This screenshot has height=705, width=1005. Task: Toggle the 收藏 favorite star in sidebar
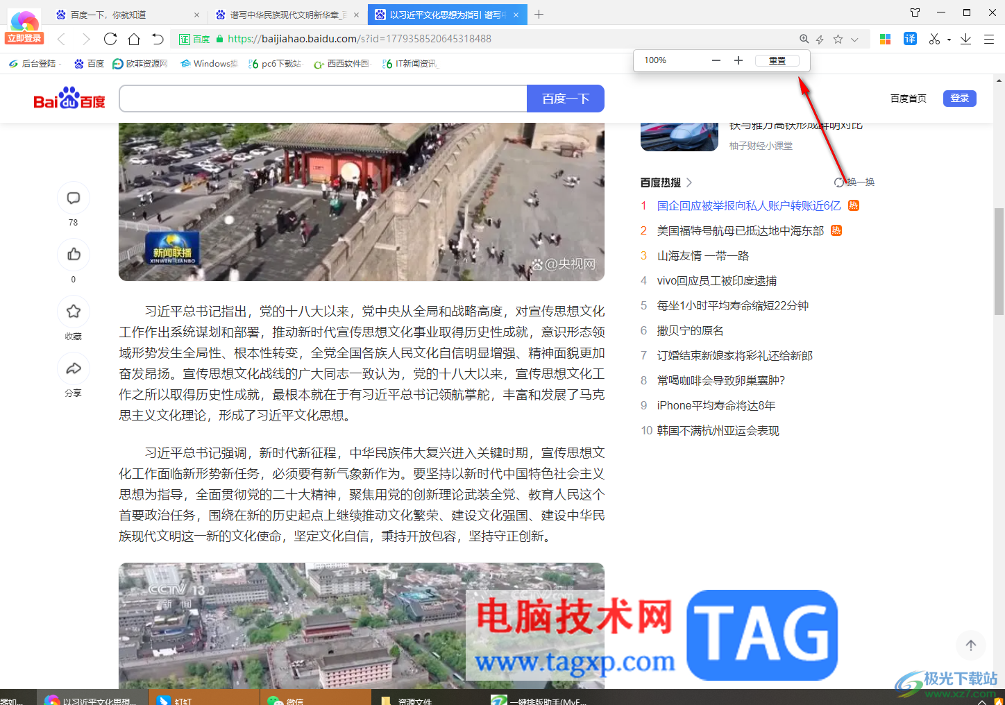click(74, 311)
